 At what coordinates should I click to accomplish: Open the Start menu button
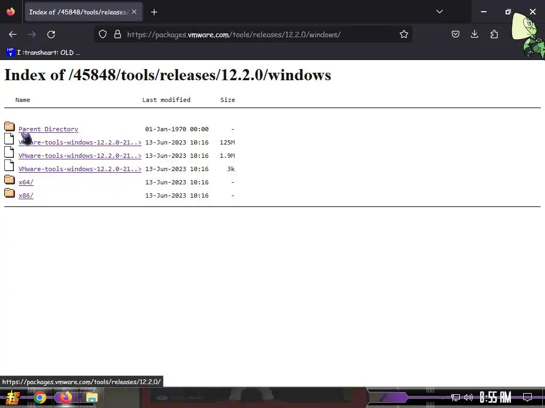coord(12,397)
